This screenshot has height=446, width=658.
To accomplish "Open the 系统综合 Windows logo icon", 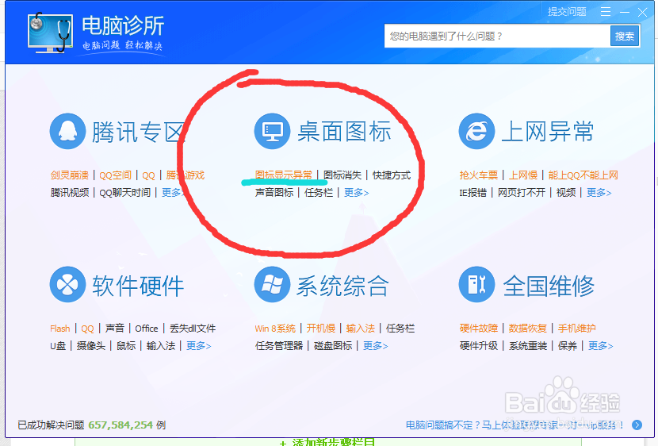I will click(272, 284).
